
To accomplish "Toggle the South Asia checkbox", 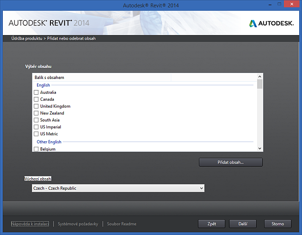I will point(36,120).
